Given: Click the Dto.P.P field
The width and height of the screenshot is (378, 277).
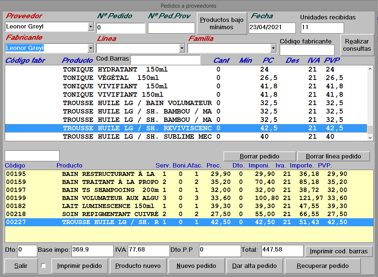Looking at the screenshot, I should (x=220, y=251).
